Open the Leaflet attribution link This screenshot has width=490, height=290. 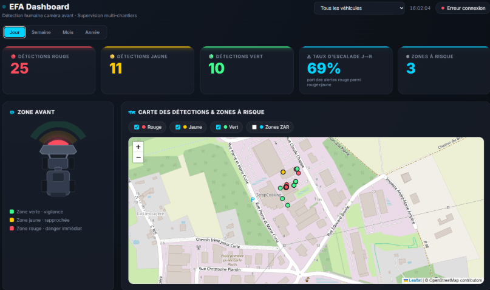click(415, 280)
